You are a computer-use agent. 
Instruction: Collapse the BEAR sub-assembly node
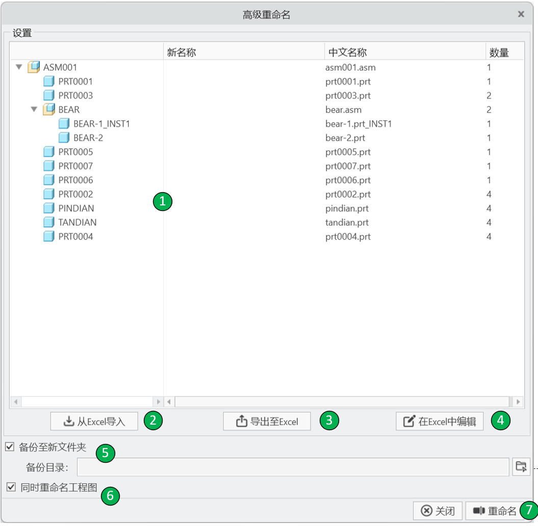(34, 110)
